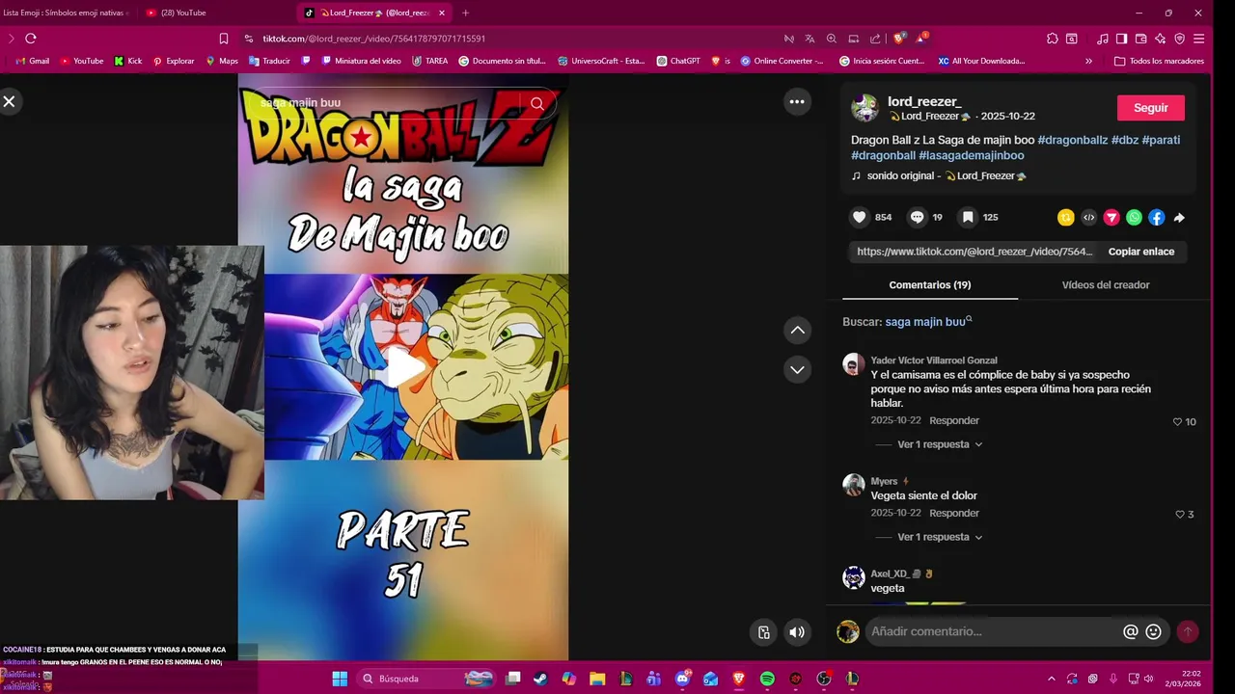Share video to Facebook
Viewport: 1235px width, 694px height.
[1157, 218]
